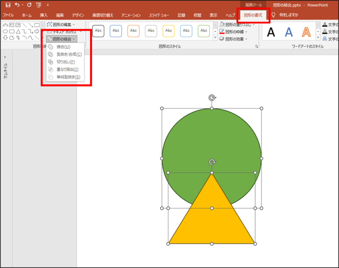Select the oval shape in shapes gallery
The image size is (339, 268).
pyautogui.click(x=5, y=32)
